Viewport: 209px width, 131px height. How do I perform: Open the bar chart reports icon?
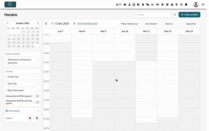pyautogui.click(x=153, y=4)
